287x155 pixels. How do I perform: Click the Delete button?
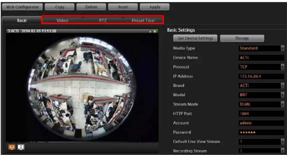coord(91,7)
